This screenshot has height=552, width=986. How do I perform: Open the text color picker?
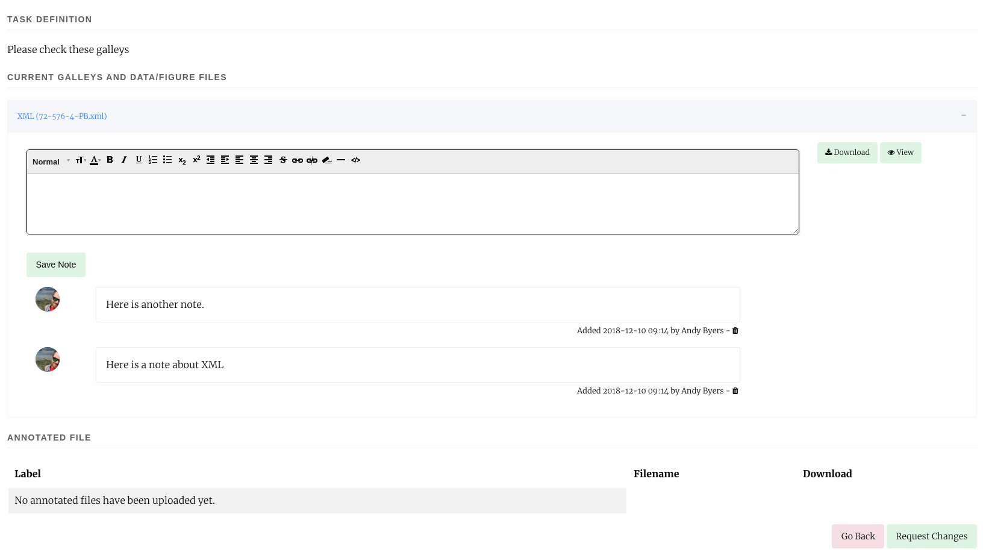point(95,160)
